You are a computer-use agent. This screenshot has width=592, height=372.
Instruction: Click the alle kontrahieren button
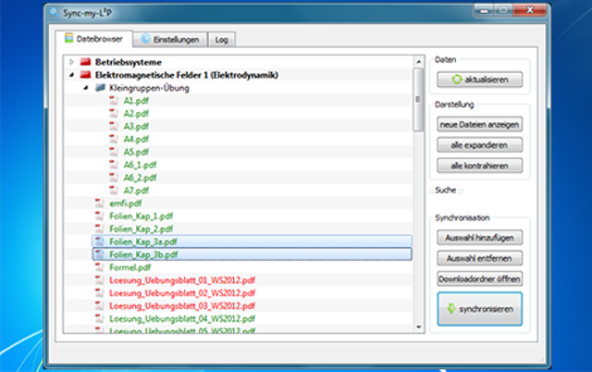coord(480,166)
